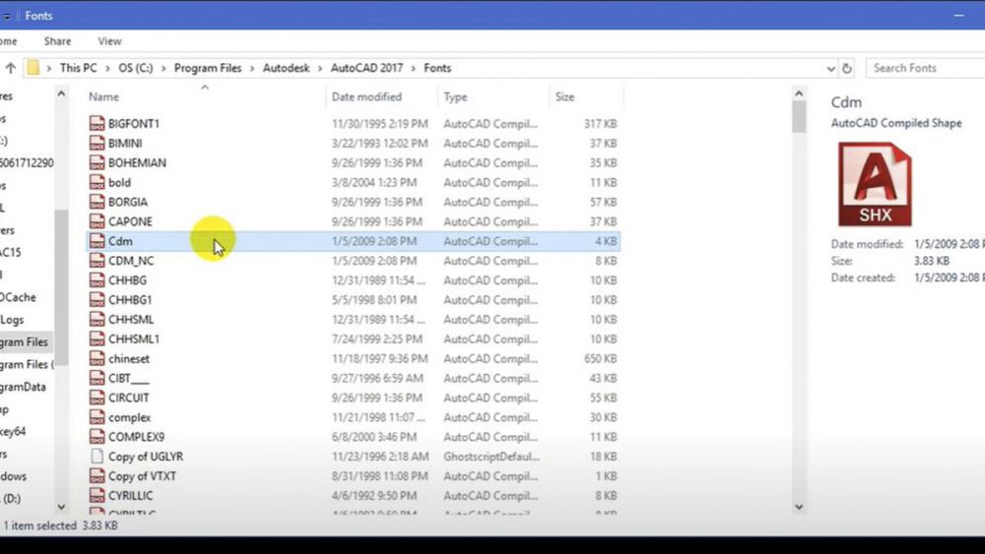Click file list scrollbar up arrow

click(x=799, y=93)
